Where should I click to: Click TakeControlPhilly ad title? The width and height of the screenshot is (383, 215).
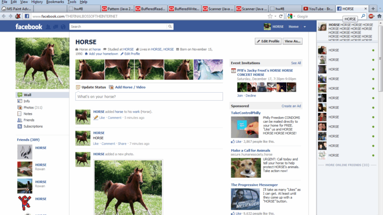(246, 113)
